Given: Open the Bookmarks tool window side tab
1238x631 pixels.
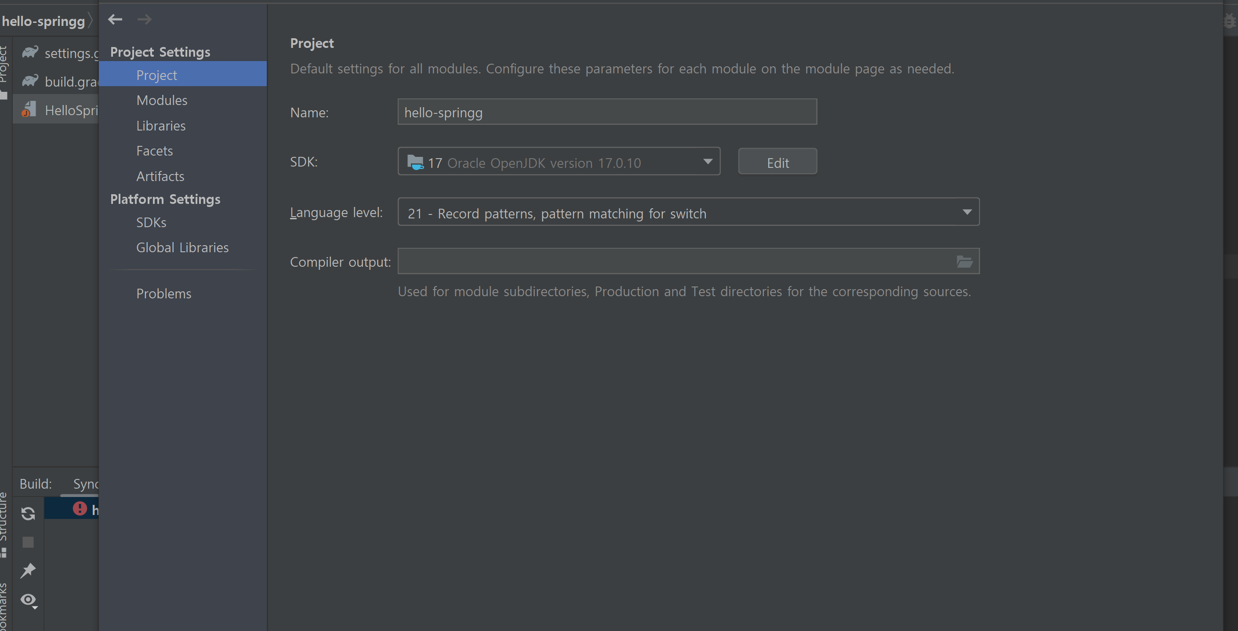Looking at the screenshot, I should 4,606.
